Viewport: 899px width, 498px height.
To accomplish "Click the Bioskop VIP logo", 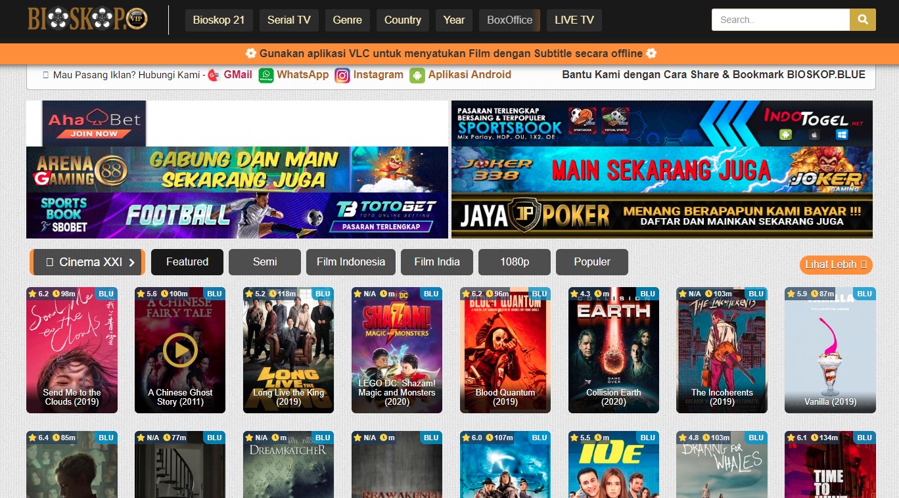I will pos(87,18).
